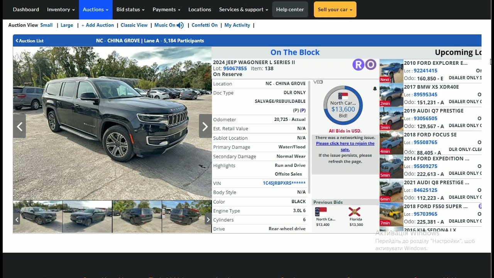The image size is (494, 278).
Task: Open upcoming lot 93056505
Action: [x=425, y=119]
